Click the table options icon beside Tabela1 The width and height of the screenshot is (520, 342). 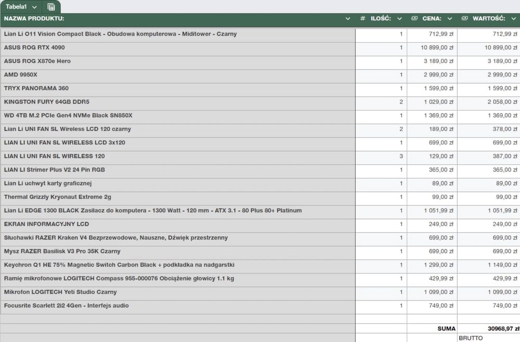pyautogui.click(x=51, y=7)
